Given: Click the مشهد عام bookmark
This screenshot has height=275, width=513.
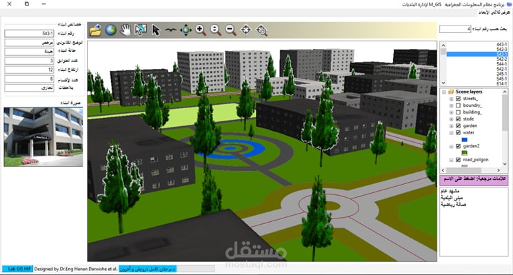Looking at the screenshot, I should point(450,191).
